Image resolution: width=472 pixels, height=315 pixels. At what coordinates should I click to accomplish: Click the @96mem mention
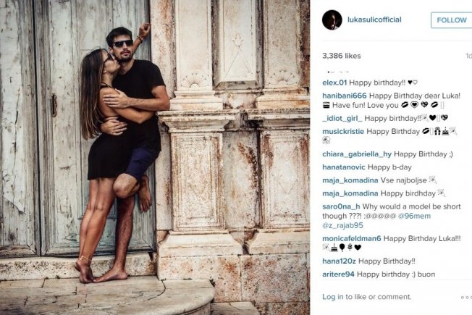[x=414, y=216]
